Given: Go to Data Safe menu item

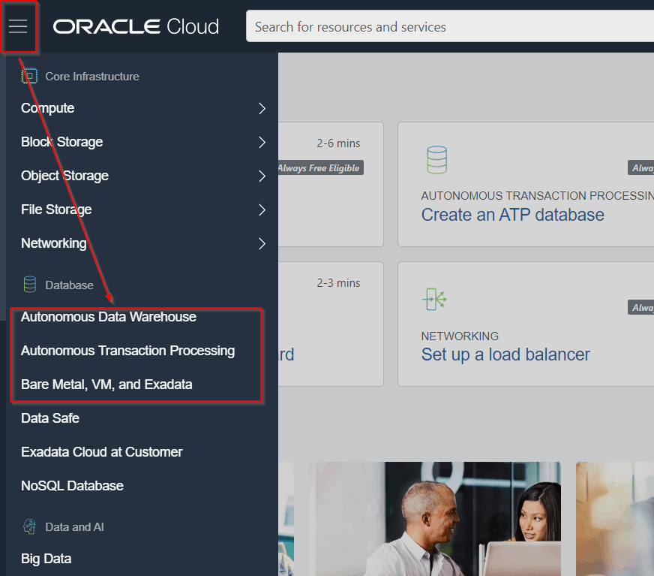Looking at the screenshot, I should 50,418.
